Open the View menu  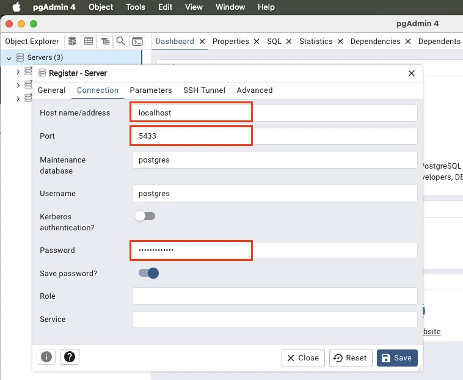pos(194,7)
